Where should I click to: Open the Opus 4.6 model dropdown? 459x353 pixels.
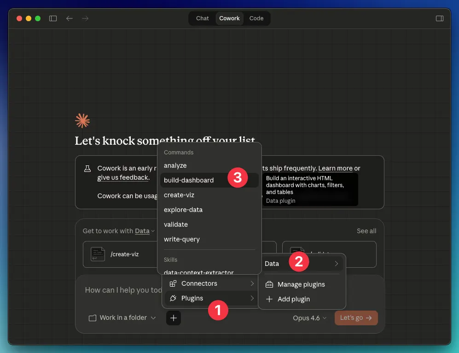309,318
